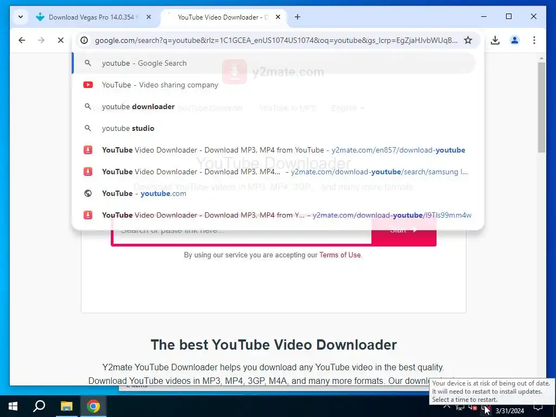
Task: Maximize the Chrome window
Action: [508, 16]
